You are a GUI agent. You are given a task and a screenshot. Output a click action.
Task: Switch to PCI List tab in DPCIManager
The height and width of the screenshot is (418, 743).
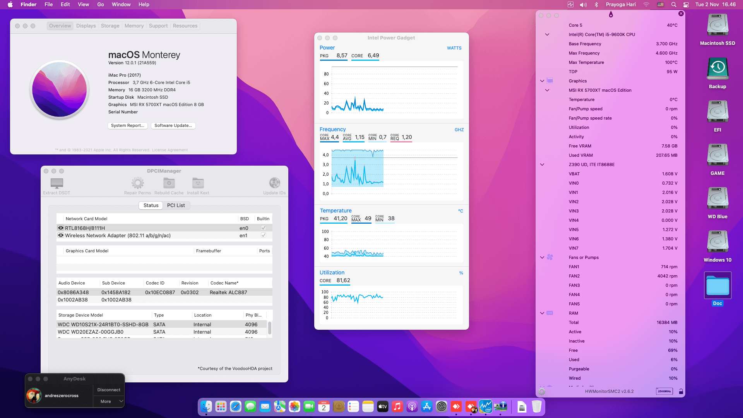point(176,206)
